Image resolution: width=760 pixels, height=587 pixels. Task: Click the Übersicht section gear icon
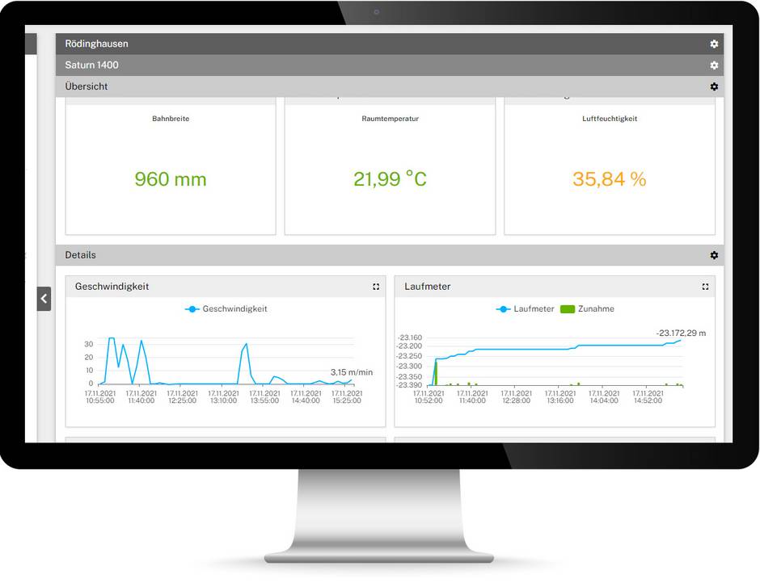(x=714, y=86)
